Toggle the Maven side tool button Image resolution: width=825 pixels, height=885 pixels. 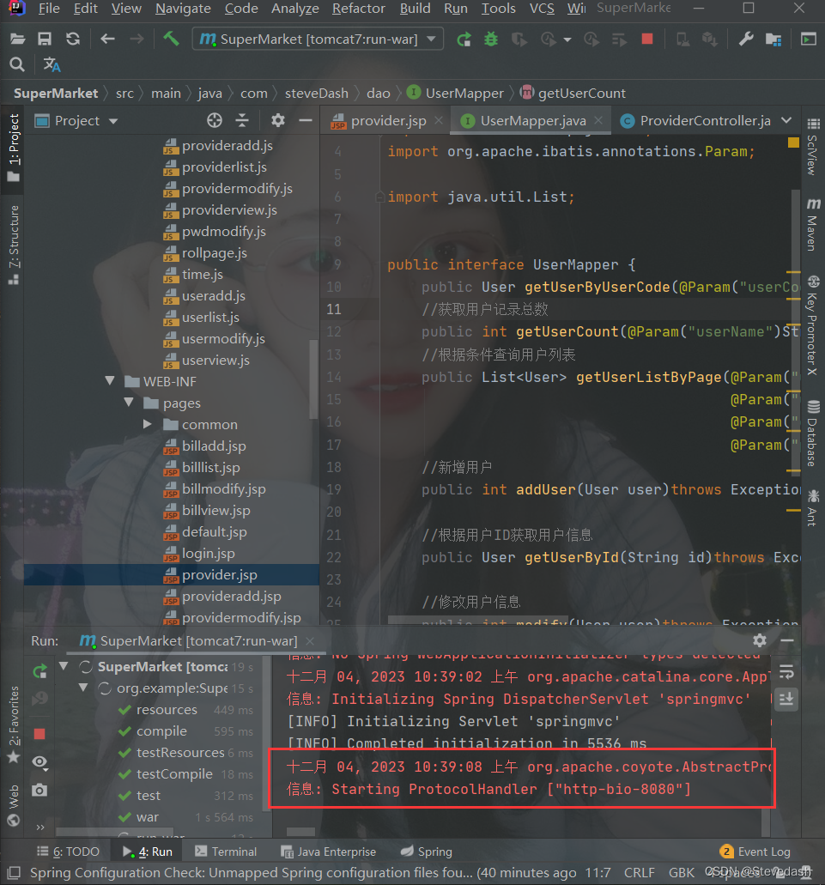[x=813, y=224]
